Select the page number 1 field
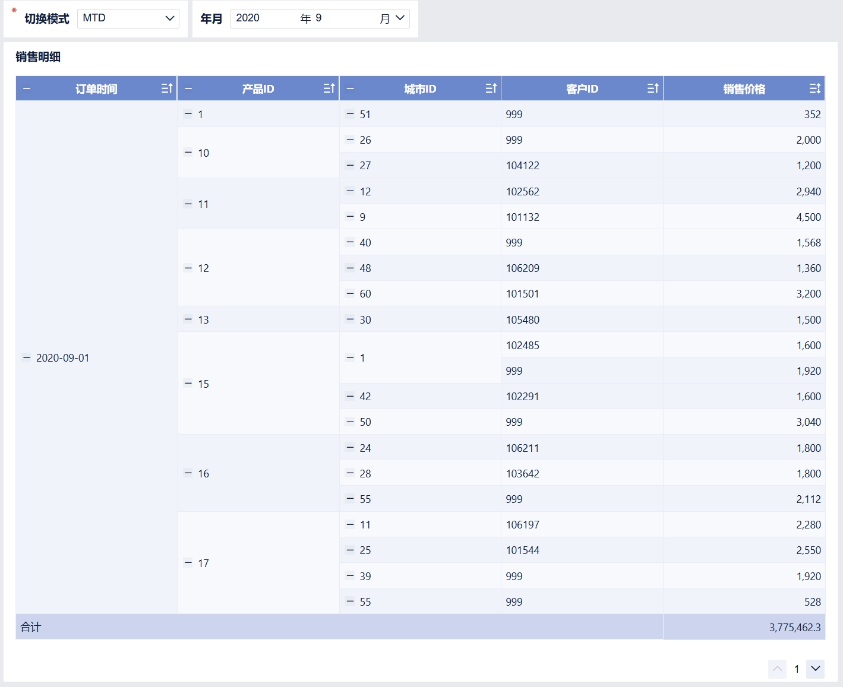Screen dimensions: 843x687 [797, 669]
